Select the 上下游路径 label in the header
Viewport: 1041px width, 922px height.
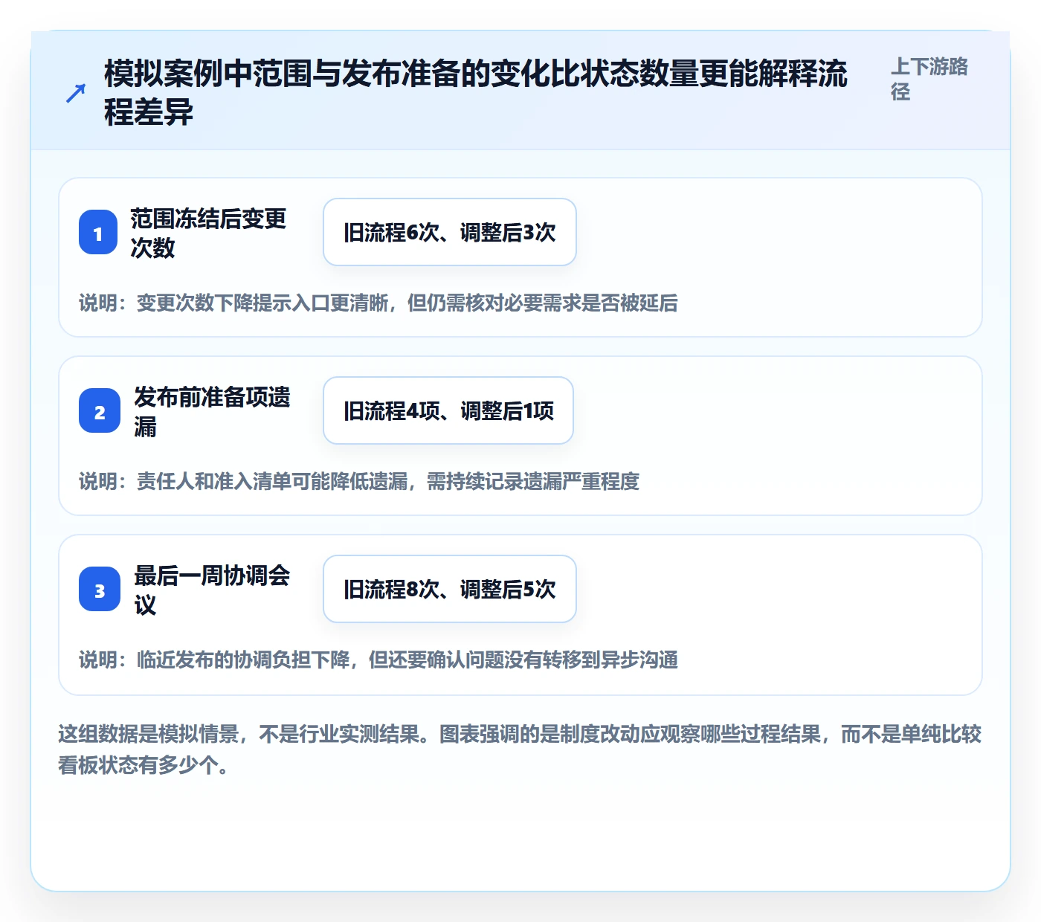click(929, 79)
